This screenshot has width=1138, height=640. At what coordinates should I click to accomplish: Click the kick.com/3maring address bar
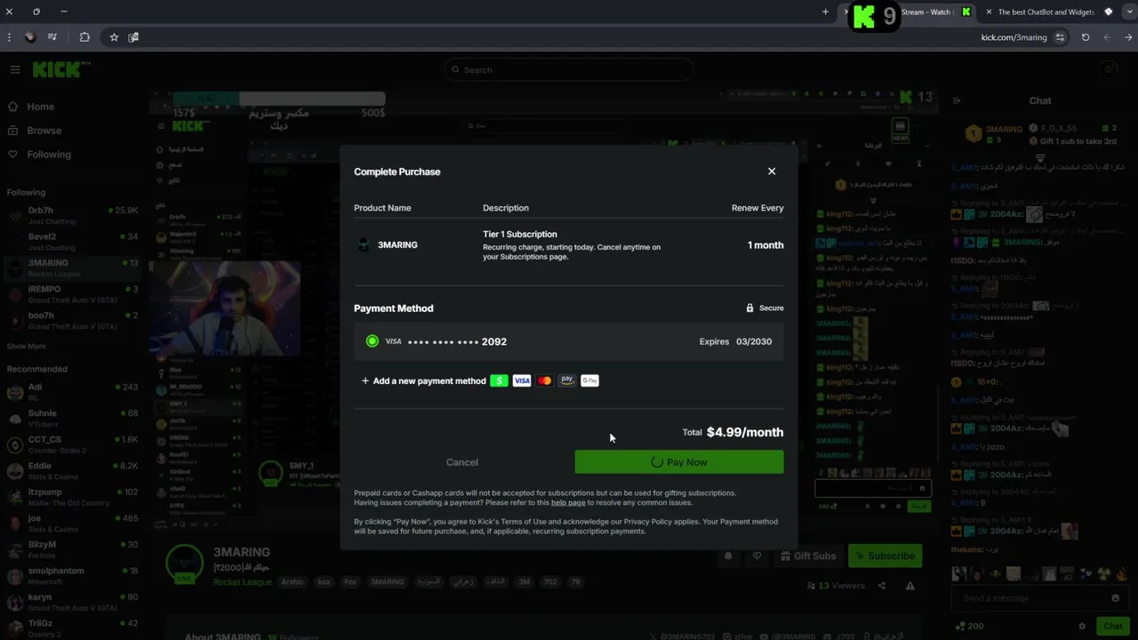1014,37
